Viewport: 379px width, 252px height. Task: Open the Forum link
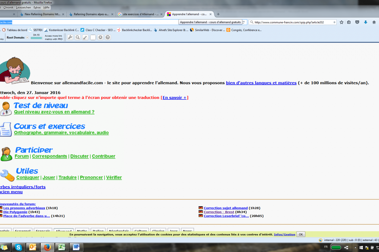pos(22,156)
